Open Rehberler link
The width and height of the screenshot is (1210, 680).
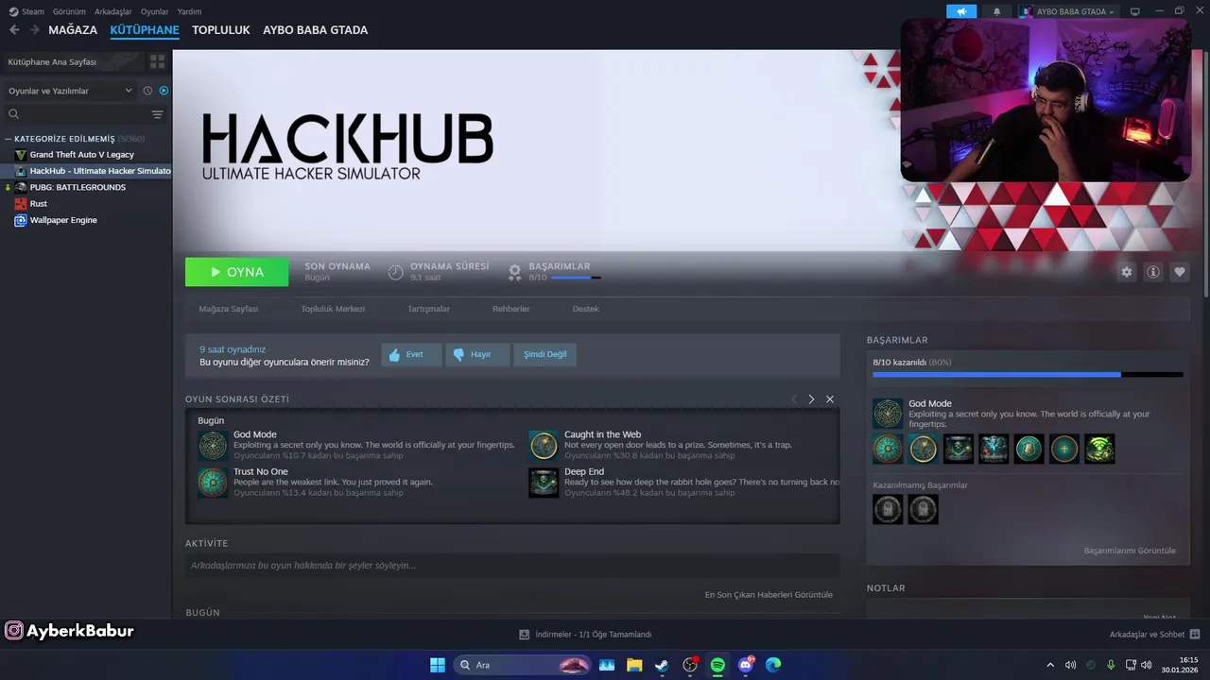pos(510,309)
